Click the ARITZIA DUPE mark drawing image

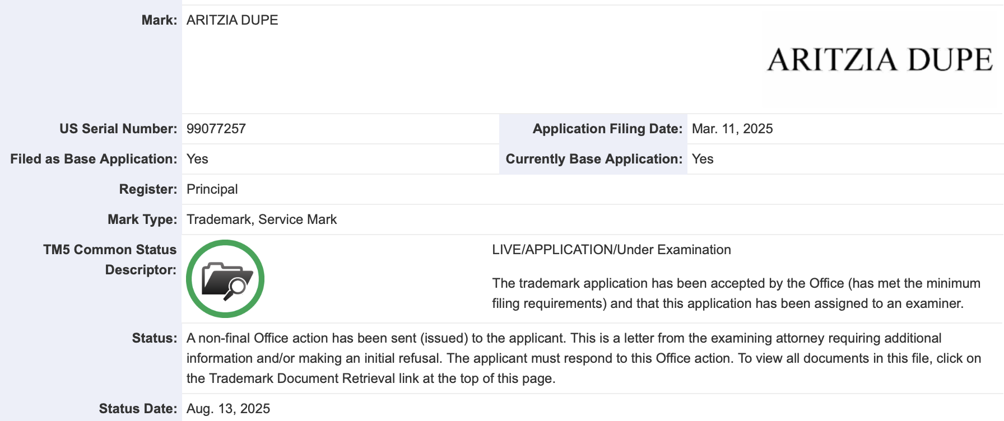pyautogui.click(x=880, y=60)
